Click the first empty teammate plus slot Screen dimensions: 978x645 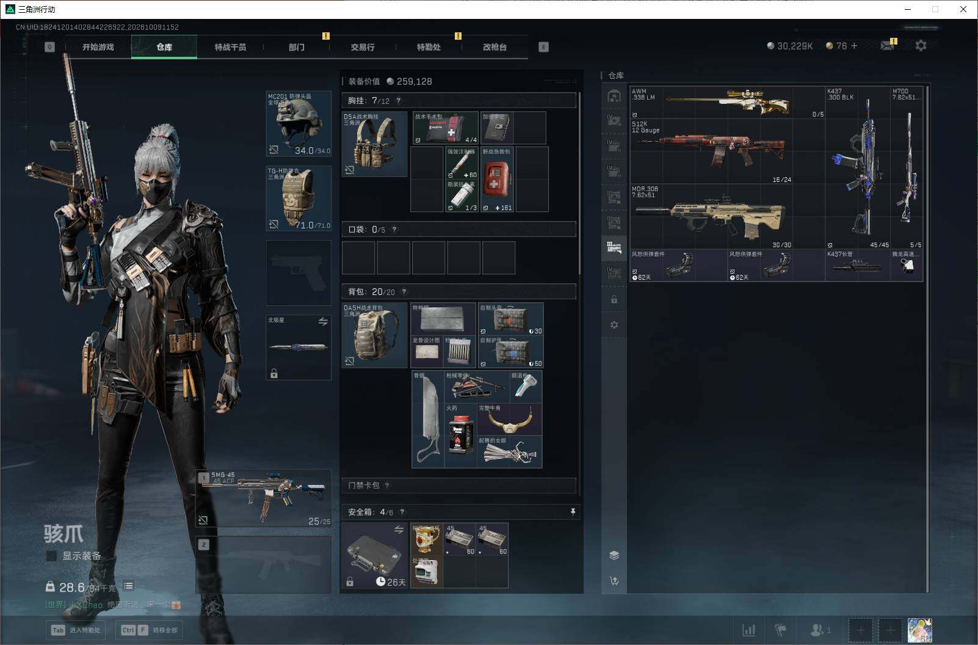tap(860, 630)
